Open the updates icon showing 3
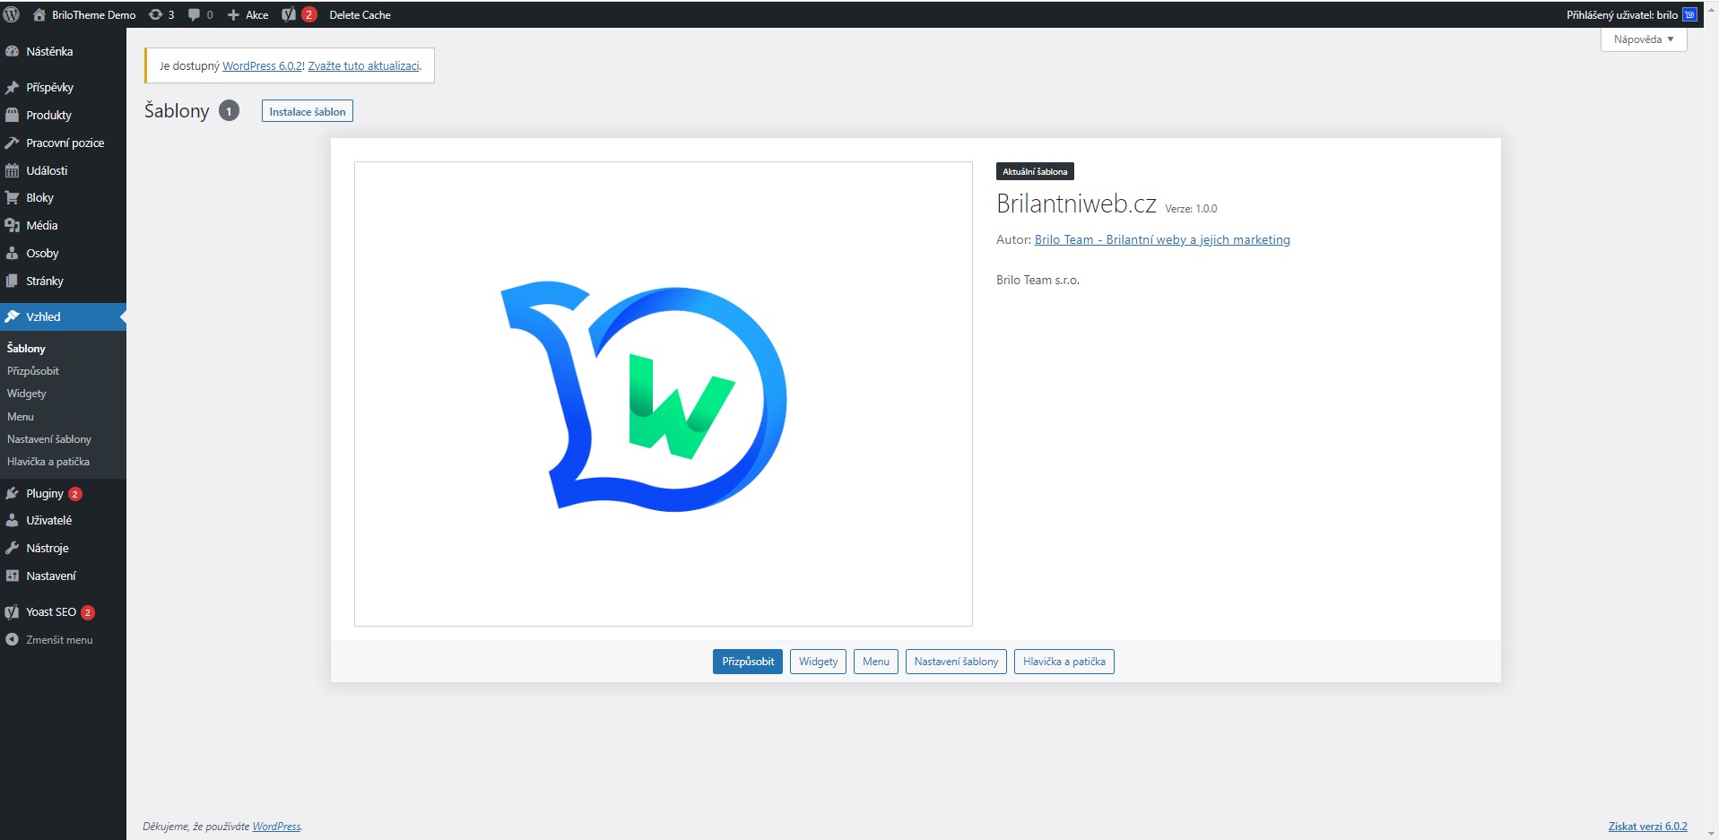 (x=161, y=14)
